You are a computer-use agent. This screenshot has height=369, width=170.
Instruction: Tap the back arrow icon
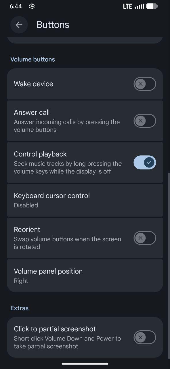pos(19,25)
